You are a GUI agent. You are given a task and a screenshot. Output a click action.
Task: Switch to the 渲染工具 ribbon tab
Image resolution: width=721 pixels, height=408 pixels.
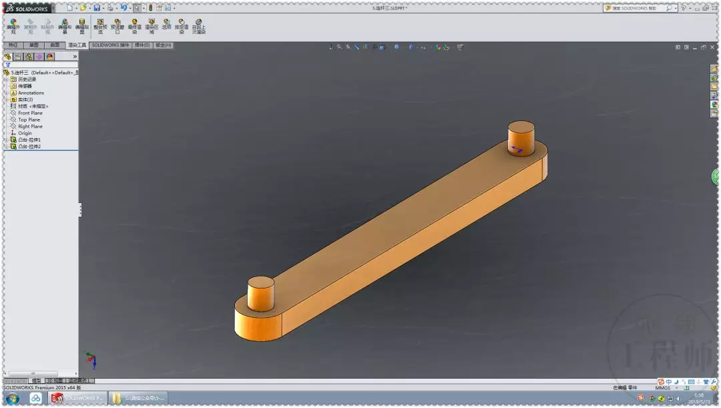pyautogui.click(x=77, y=45)
